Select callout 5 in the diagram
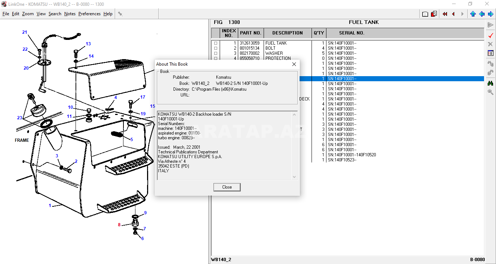Viewport: 496px width, 264px height. click(x=131, y=139)
